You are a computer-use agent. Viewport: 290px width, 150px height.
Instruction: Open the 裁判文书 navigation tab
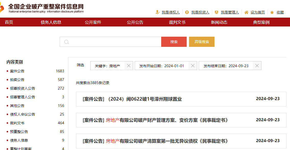pyautogui.click(x=177, y=22)
